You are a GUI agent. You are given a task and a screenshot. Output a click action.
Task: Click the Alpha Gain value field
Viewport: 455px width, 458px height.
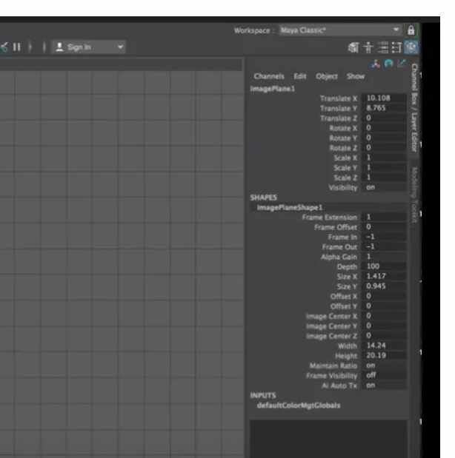[x=384, y=257]
